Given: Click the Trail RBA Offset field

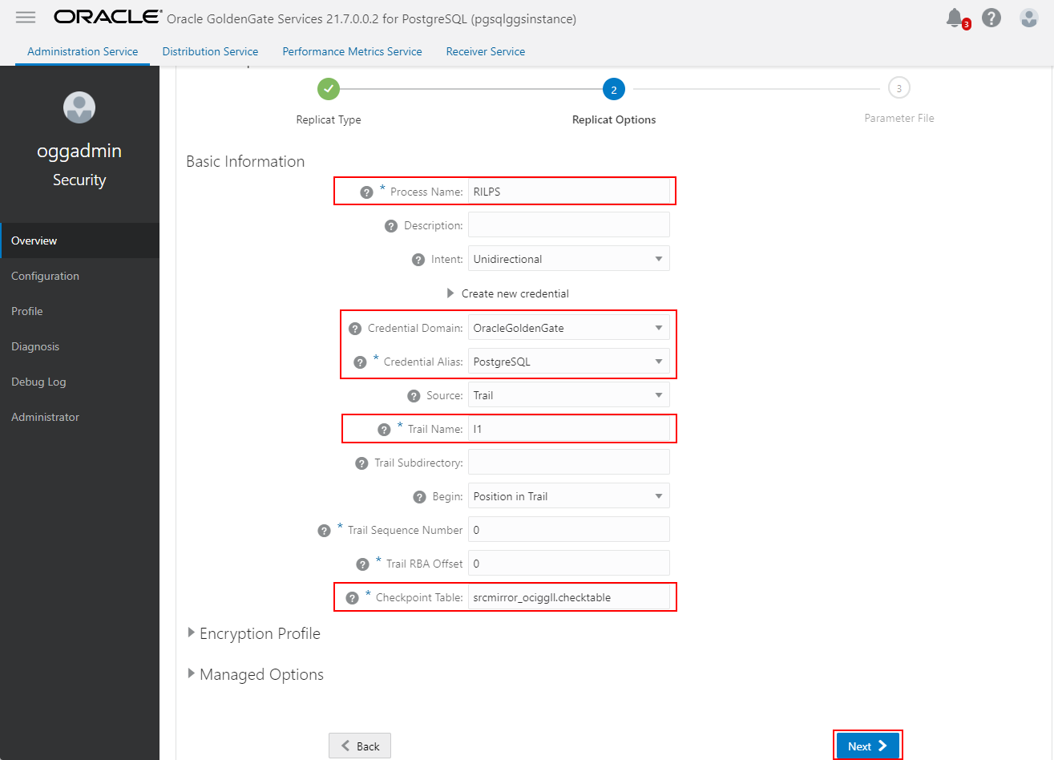Looking at the screenshot, I should (569, 564).
